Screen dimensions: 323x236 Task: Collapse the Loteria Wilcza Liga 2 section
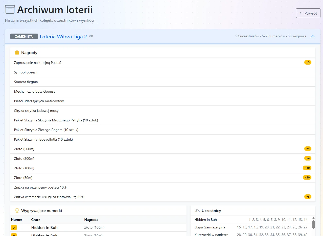click(313, 36)
